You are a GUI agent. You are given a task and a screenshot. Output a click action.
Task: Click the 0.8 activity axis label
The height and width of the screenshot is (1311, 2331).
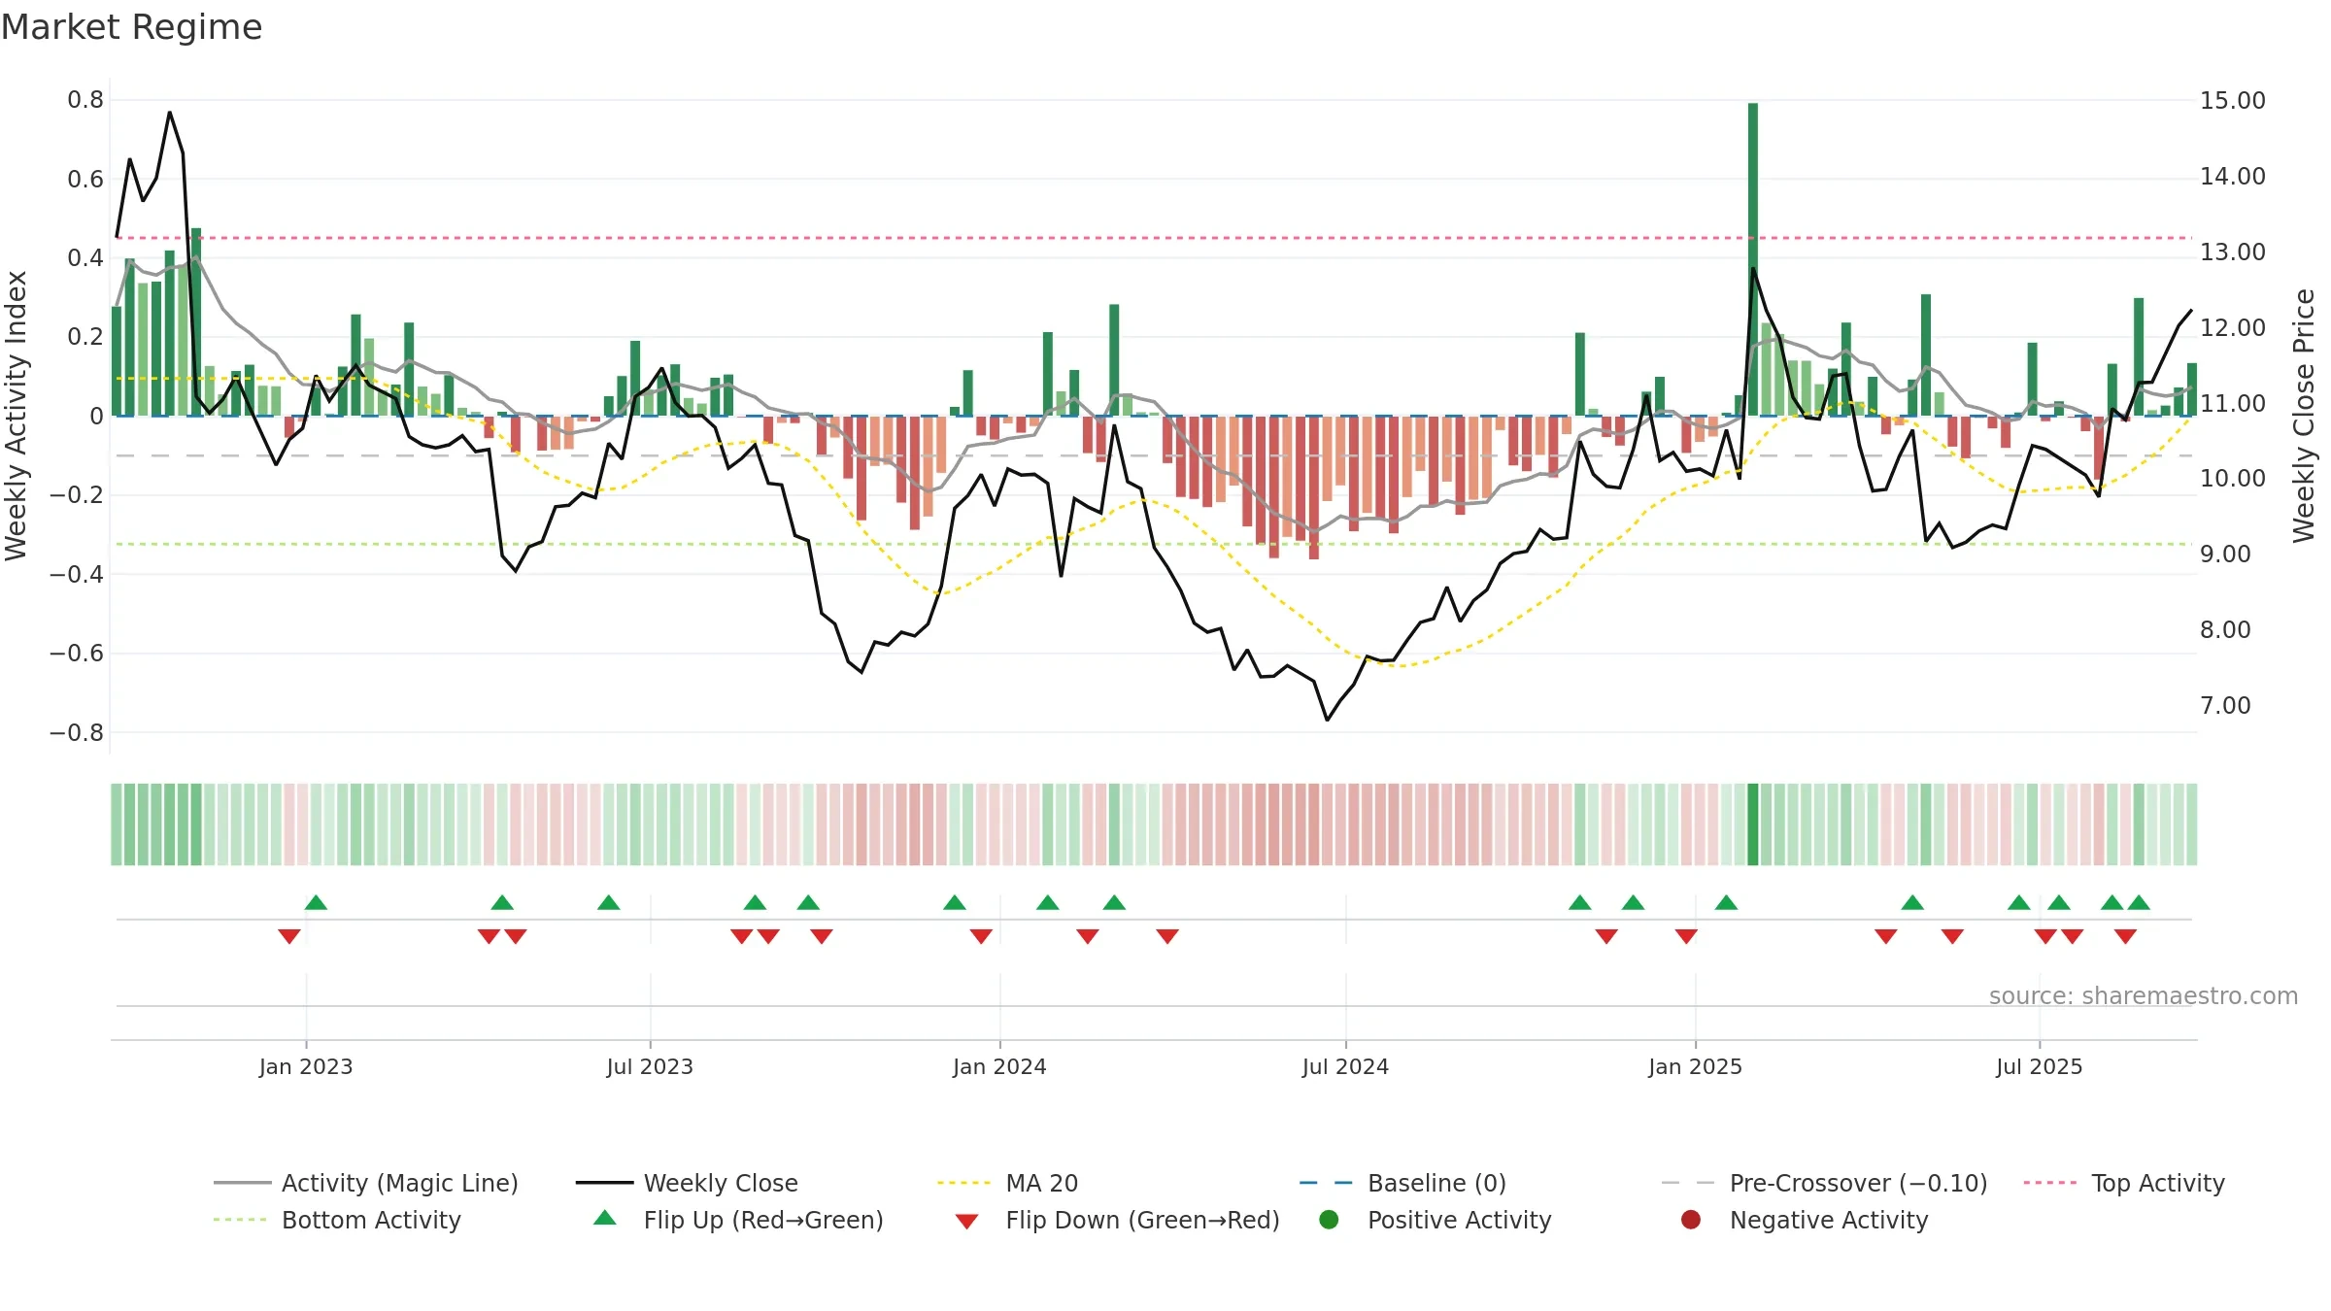[x=85, y=100]
